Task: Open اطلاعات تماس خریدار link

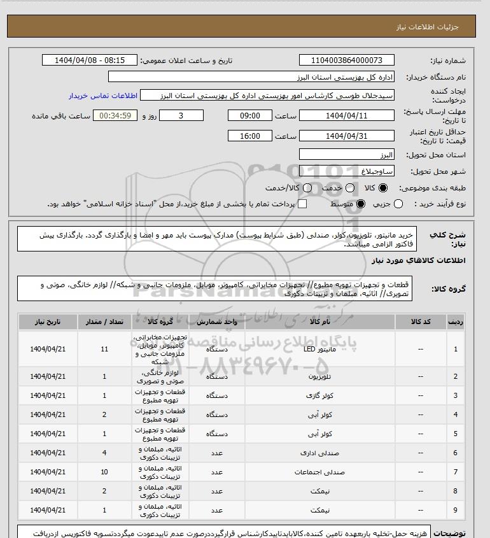Action: tap(103, 96)
